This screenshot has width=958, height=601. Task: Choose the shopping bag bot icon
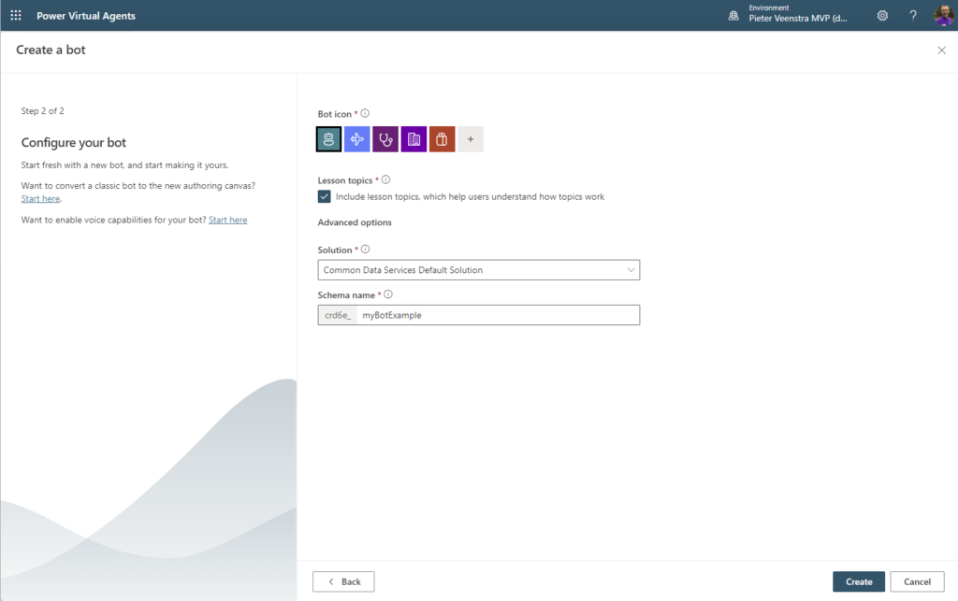point(442,139)
